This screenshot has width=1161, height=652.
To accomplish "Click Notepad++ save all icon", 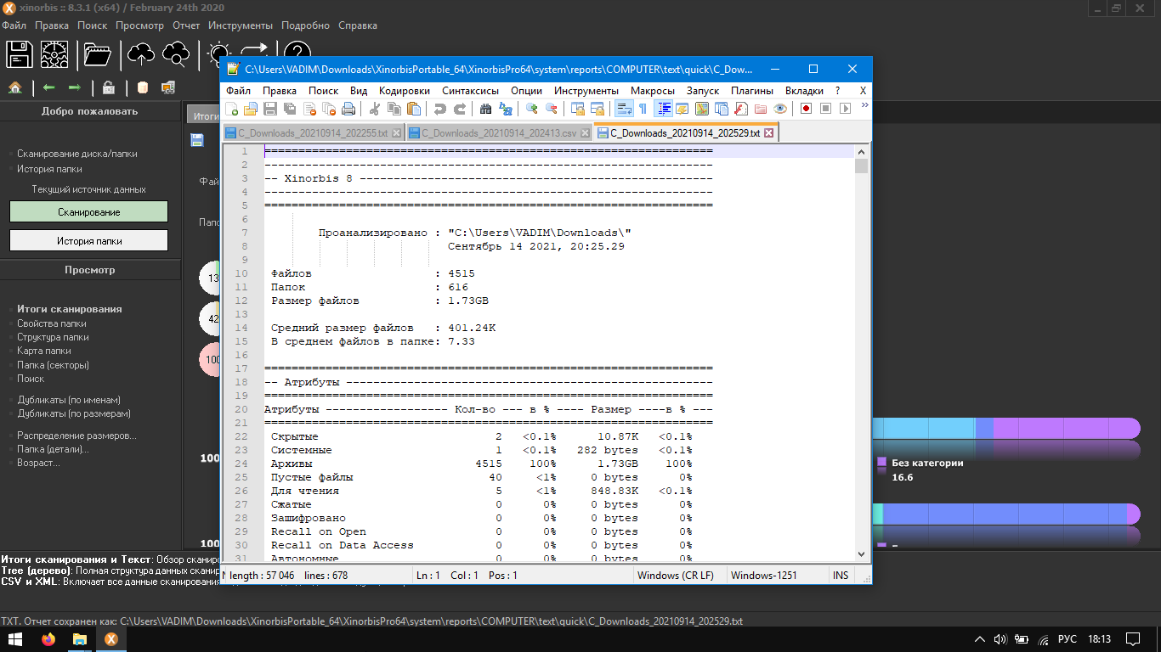I will click(290, 109).
